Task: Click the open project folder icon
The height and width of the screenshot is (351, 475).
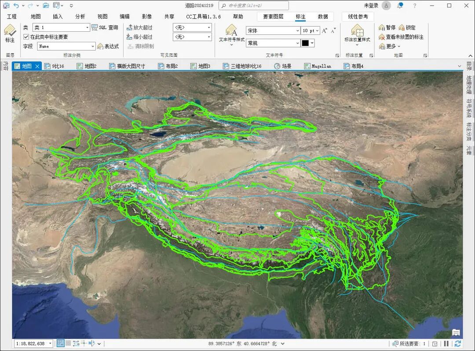Action: (x=46, y=5)
